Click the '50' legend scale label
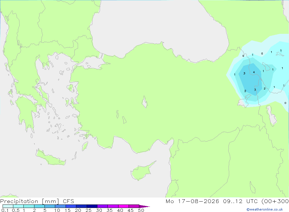The height and width of the screenshot is (212, 289). [x=141, y=210]
